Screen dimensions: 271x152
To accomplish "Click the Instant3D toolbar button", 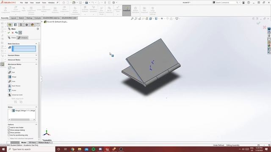I will 127,10.
